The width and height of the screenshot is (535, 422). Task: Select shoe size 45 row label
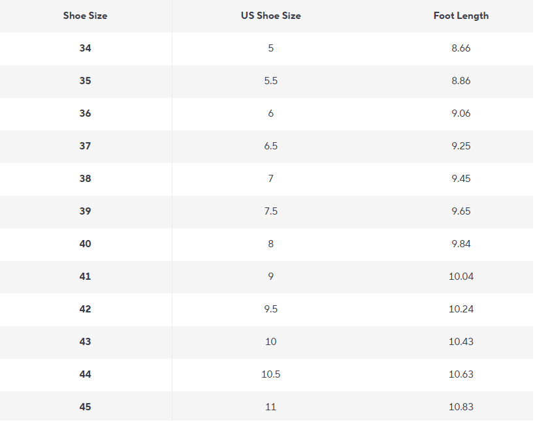tap(86, 407)
